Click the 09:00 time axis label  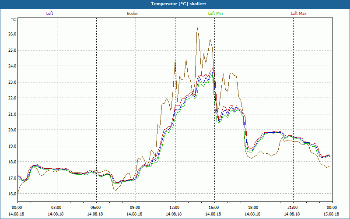(136, 208)
